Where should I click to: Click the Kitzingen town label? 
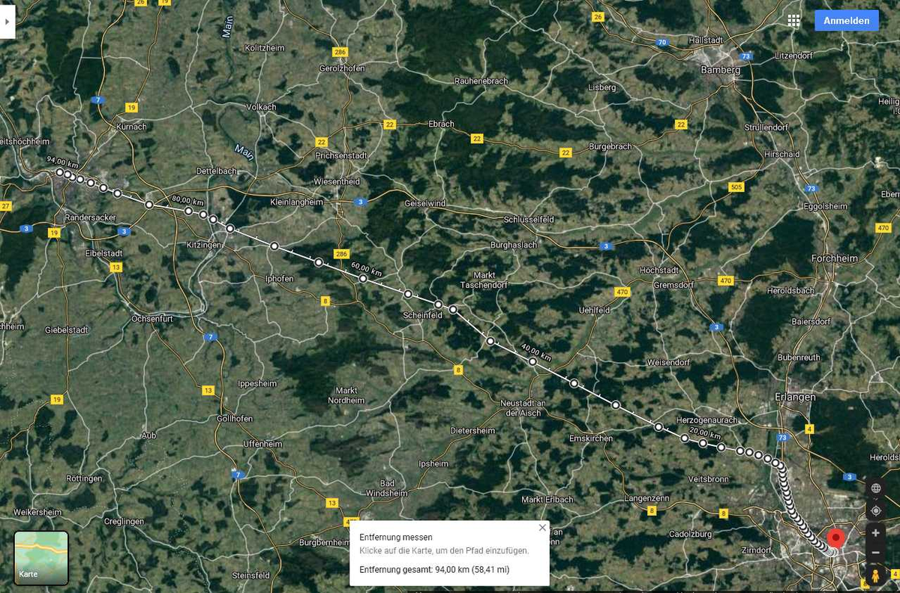click(x=204, y=245)
